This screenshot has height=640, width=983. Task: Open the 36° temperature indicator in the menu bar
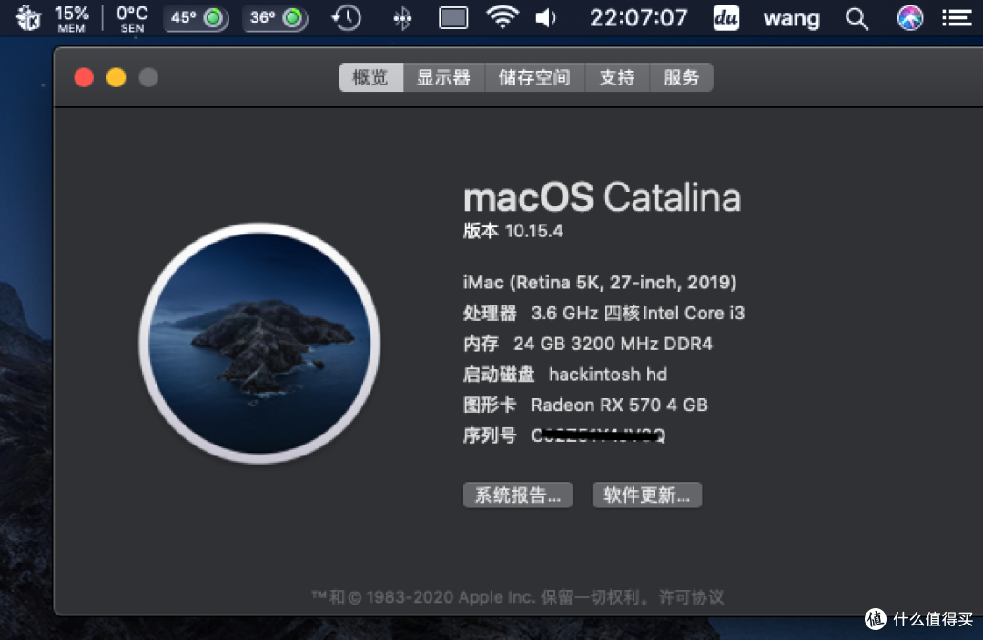coord(275,17)
